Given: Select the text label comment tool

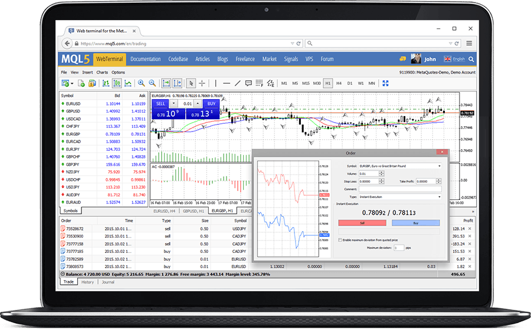Looking at the screenshot, I should (x=248, y=83).
